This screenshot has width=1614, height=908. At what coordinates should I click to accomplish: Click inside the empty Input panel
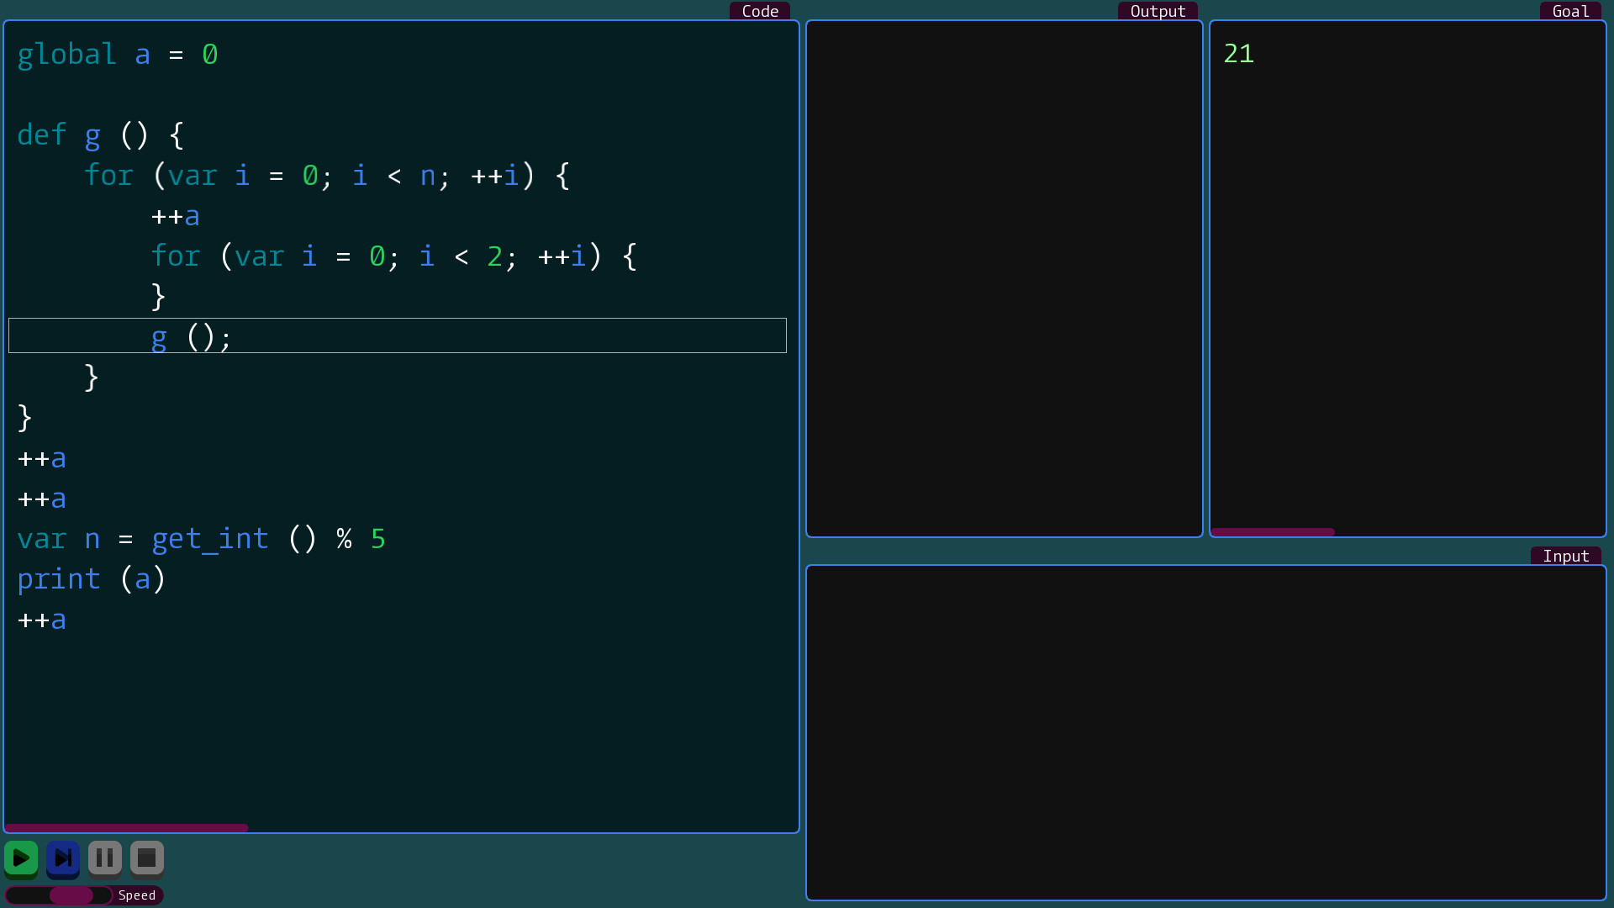[1206, 732]
